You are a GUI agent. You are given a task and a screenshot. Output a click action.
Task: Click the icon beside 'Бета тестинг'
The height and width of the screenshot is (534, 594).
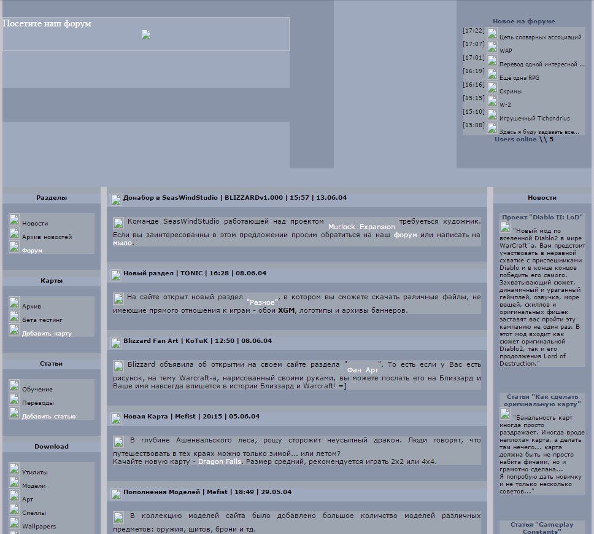pyautogui.click(x=14, y=316)
